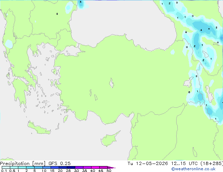Click the '40' legend scale value
The height and width of the screenshot is (172, 223).
pos(93,171)
